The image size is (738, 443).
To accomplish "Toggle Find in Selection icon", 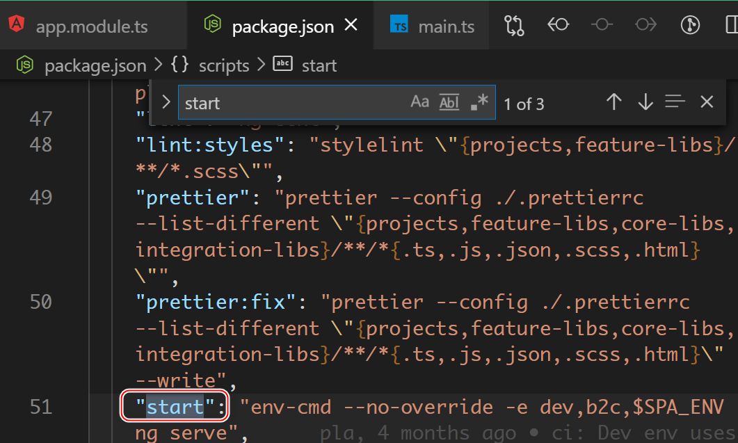I will (x=675, y=103).
